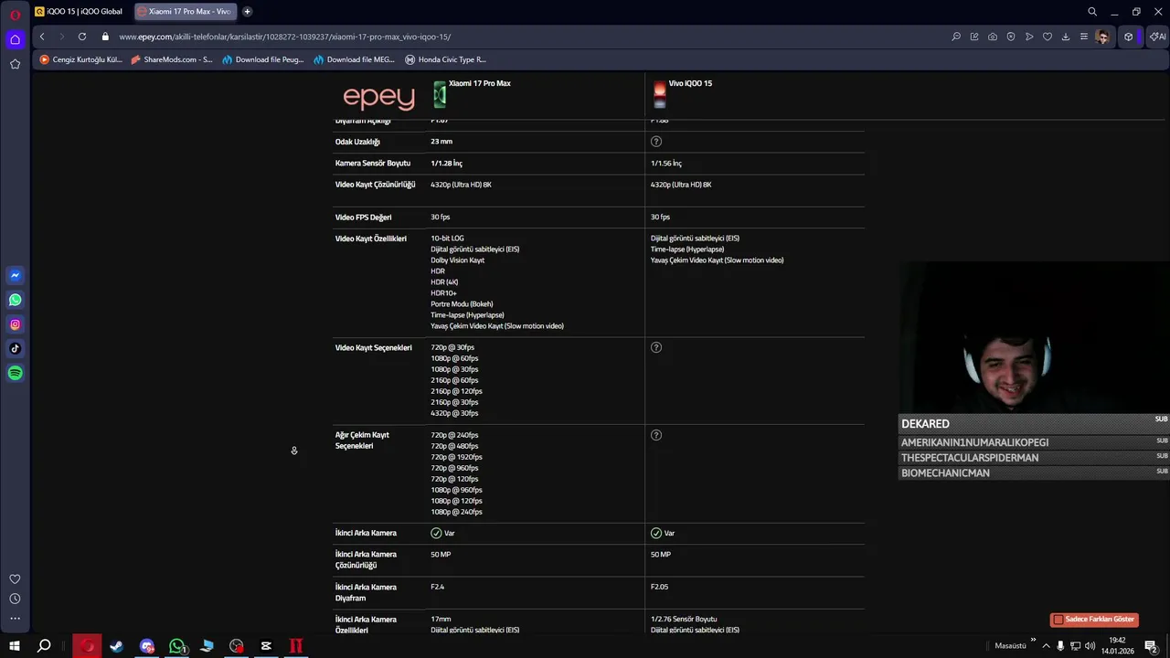Open Steam from the taskbar
The width and height of the screenshot is (1170, 658).
[x=116, y=646]
